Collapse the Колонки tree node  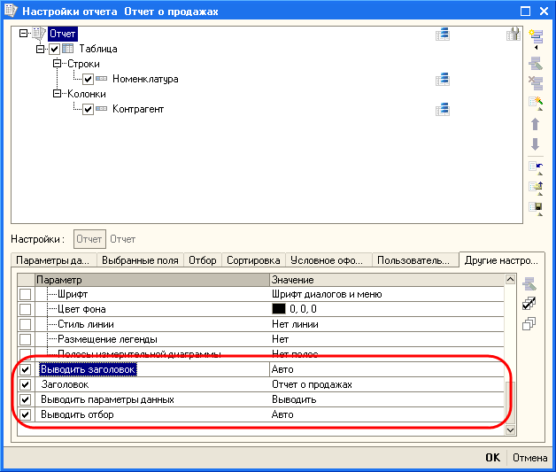[58, 95]
